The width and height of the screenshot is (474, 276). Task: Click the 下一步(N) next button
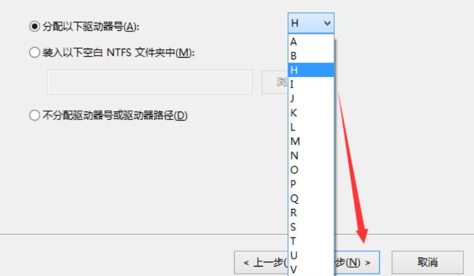pos(357,262)
